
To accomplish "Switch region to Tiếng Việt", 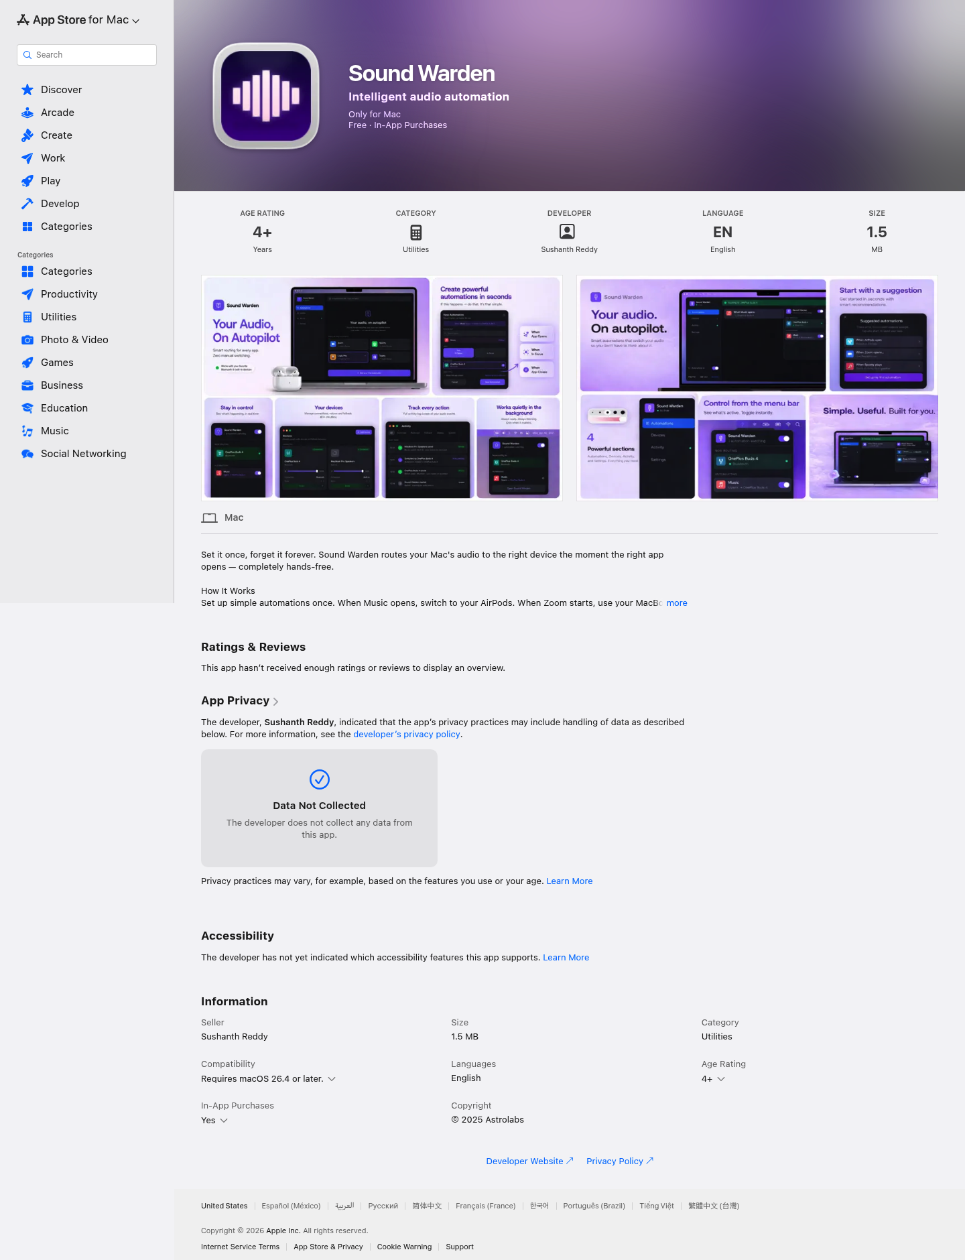I will pos(657,1206).
